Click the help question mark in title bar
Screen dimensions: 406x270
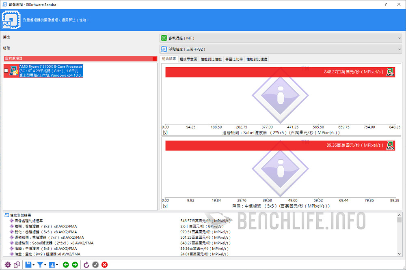tap(385, 4)
